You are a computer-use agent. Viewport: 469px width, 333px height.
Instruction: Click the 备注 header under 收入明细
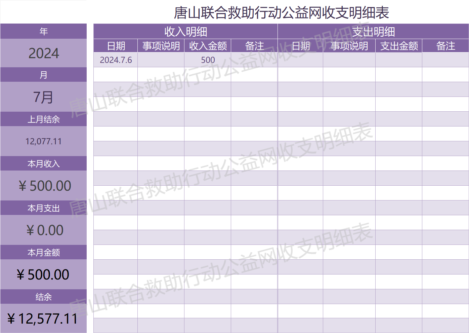point(254,46)
